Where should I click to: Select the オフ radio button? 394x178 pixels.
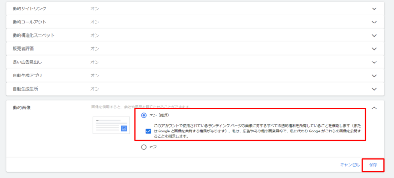(x=144, y=147)
